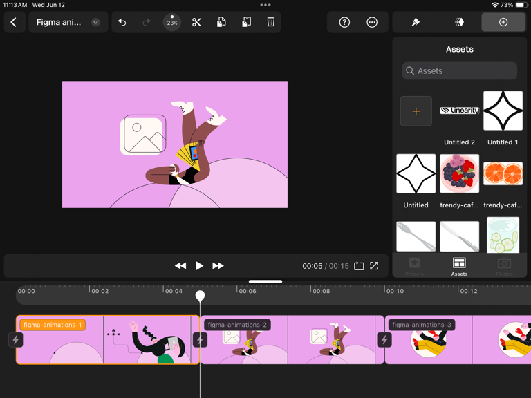The image size is (531, 398).
Task: Select the berries bowl trendy-caf asset
Action: [459, 173]
